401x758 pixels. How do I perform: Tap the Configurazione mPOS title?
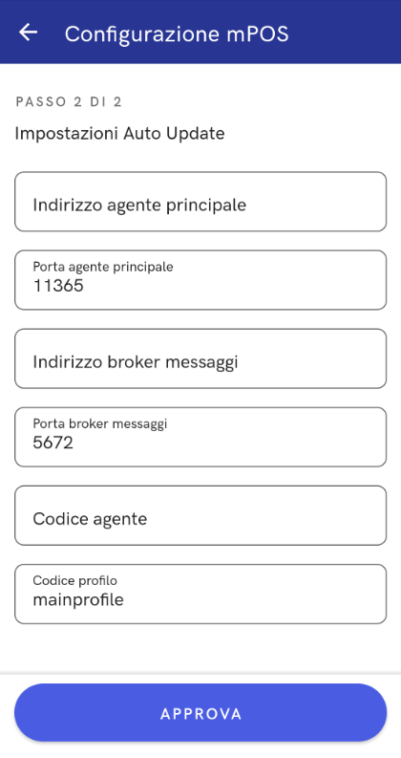click(177, 33)
